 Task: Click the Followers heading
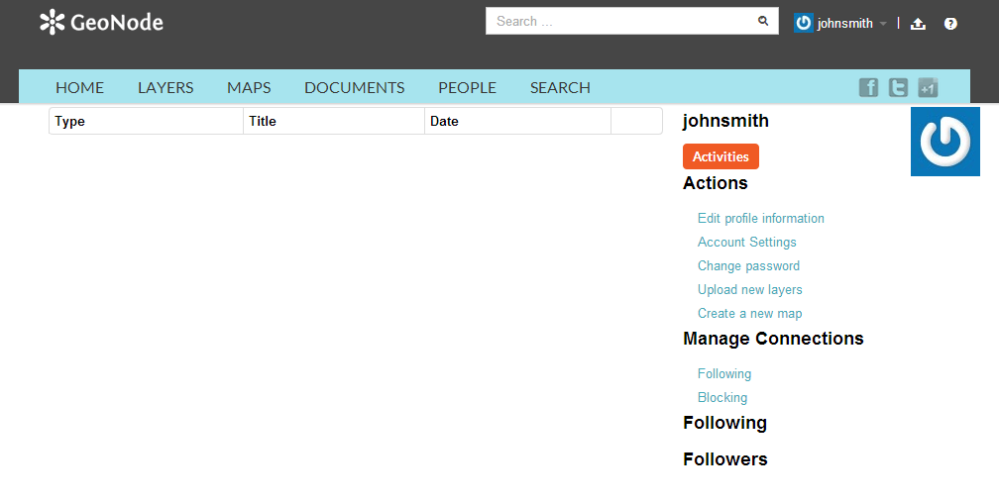click(725, 459)
